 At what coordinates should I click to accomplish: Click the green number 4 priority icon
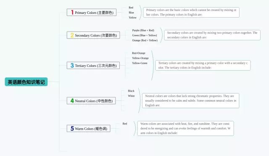(x=72, y=100)
